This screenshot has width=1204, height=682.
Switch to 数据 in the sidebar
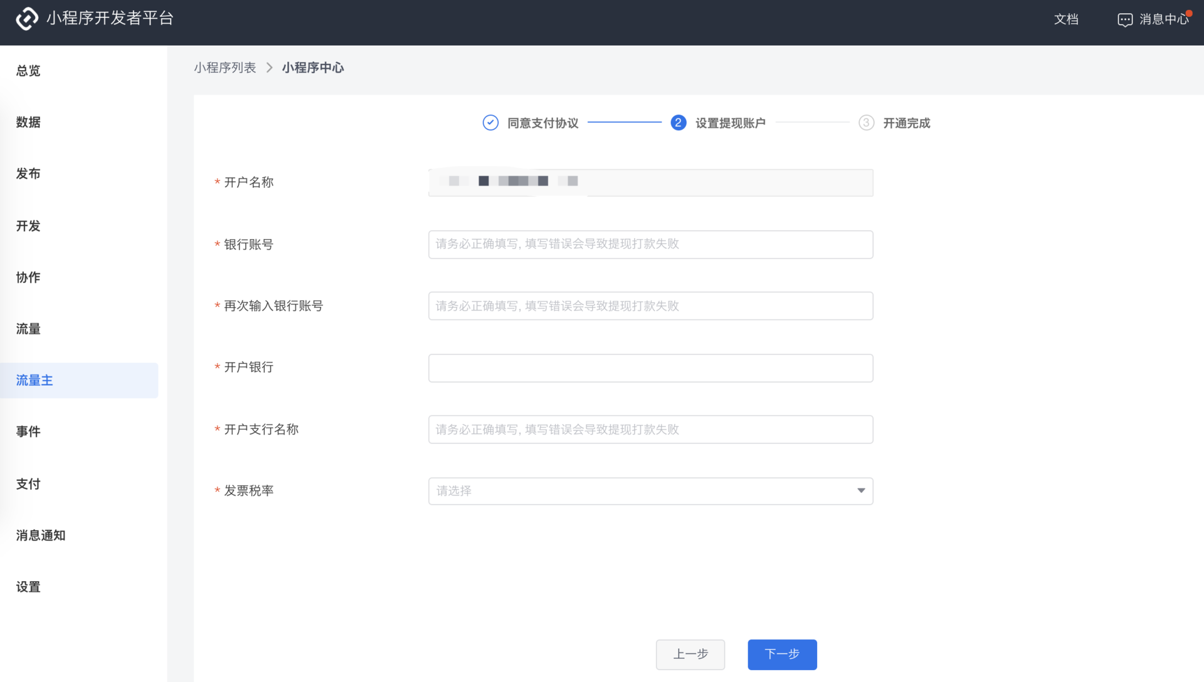pyautogui.click(x=28, y=123)
